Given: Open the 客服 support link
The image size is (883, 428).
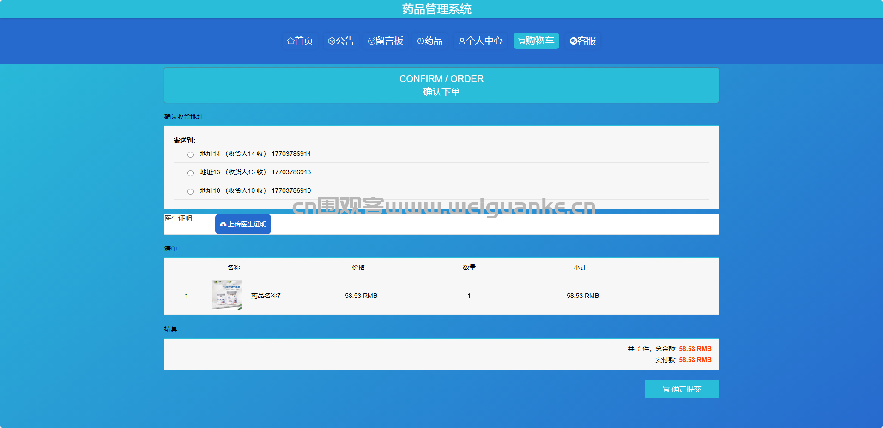Looking at the screenshot, I should tap(583, 41).
